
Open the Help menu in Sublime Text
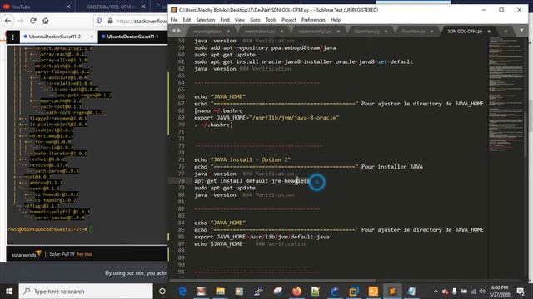point(336,20)
